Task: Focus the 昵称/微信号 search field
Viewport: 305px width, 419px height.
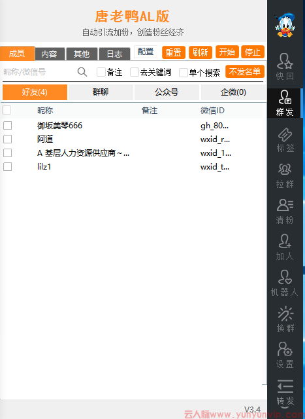Action: 39,72
